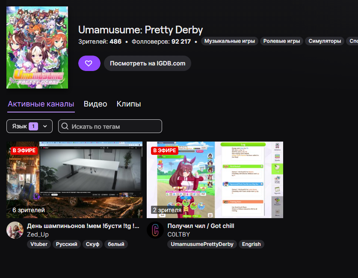Viewport: 358px width, 278px height.
Task: Open the Zed_Up channel name link
Action: click(38, 234)
